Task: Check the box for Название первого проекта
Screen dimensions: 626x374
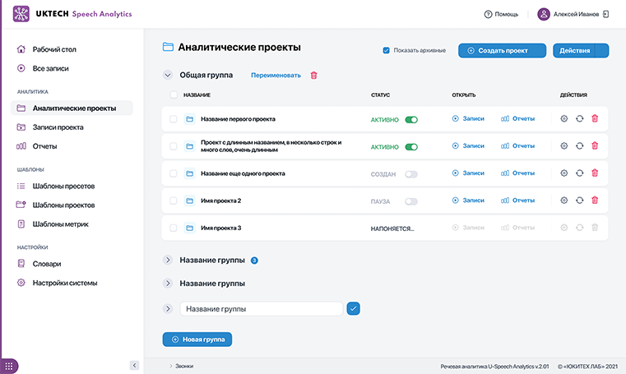Action: 174,119
